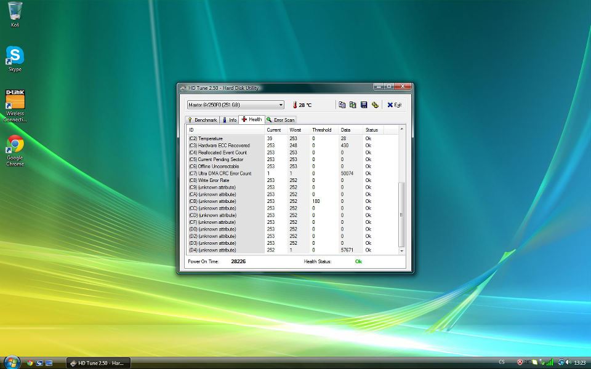Click the Safely Remove Hardware tray icon
Viewport: 591px width, 369px height.
coord(542,362)
